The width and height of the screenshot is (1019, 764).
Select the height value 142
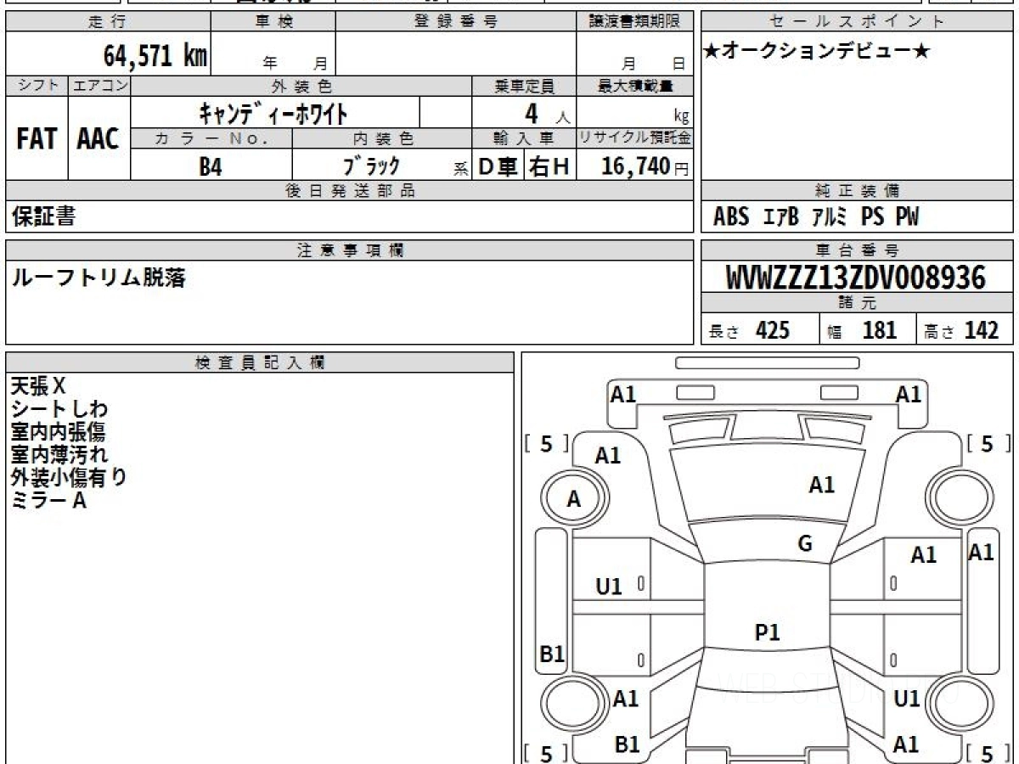click(981, 330)
